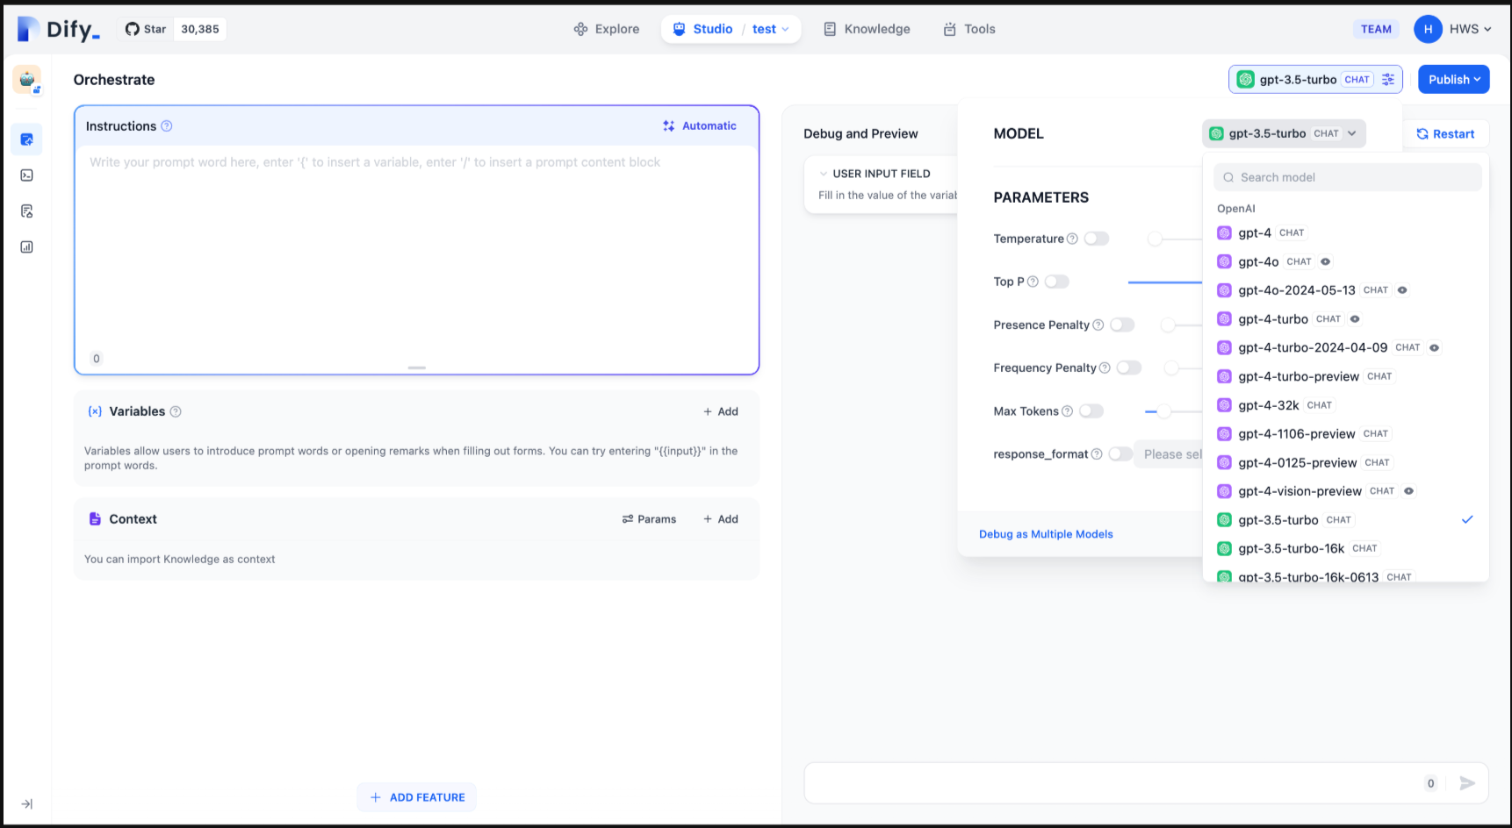
Task: Add Knowledge to Context
Action: [721, 519]
